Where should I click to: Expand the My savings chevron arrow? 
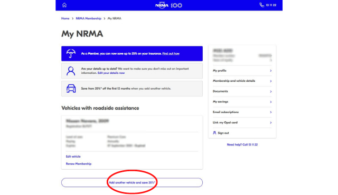click(x=271, y=102)
